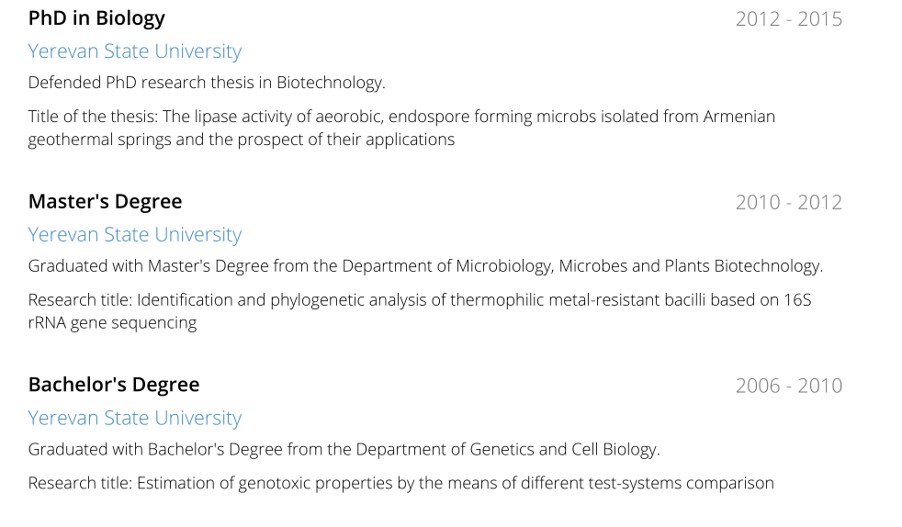Click the 'Research title: Estimation of genotoxic' line
The image size is (902, 527).
click(x=401, y=483)
